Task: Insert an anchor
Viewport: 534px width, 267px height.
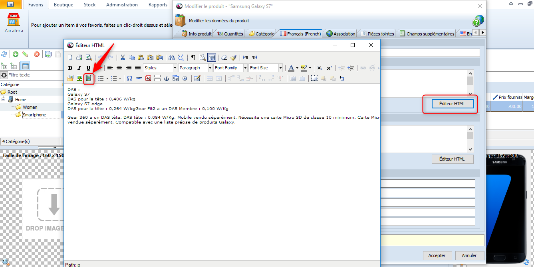Action: coord(166,79)
